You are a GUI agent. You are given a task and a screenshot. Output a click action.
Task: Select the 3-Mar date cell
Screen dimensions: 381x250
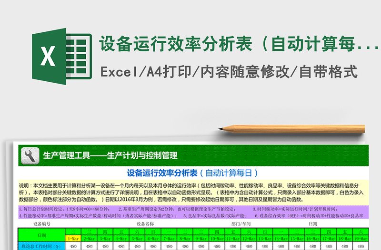click(105, 239)
